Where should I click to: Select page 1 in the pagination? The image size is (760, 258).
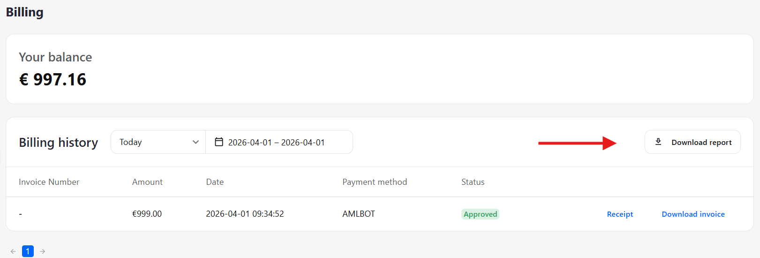pos(28,251)
